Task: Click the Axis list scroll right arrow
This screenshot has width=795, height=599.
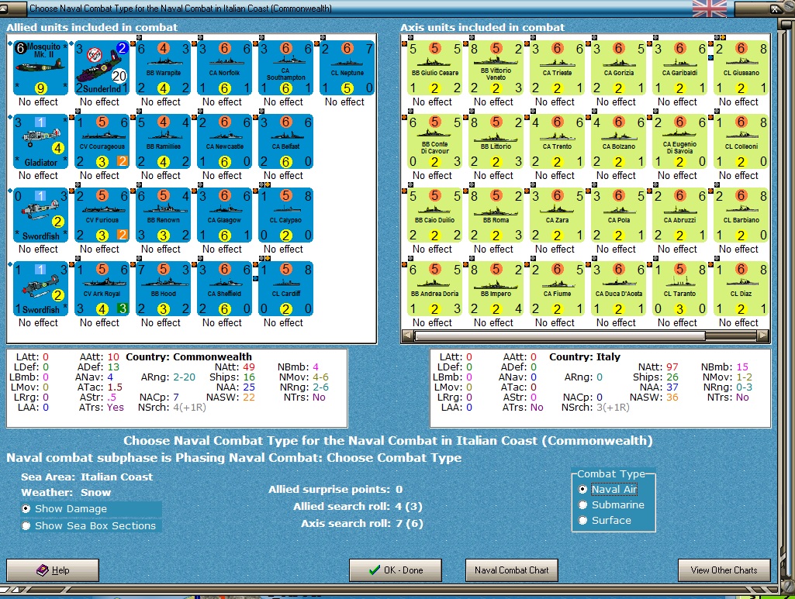Action: tap(763, 336)
